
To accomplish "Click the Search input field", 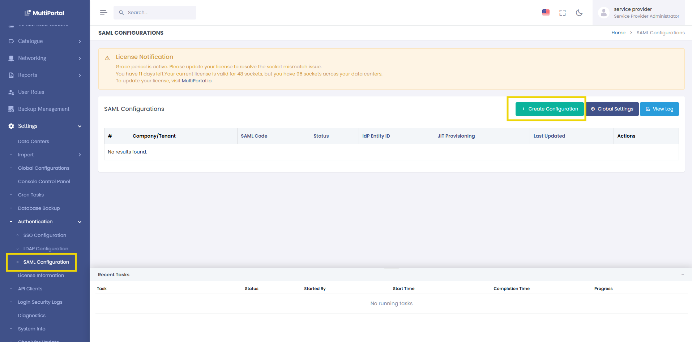I will point(155,12).
